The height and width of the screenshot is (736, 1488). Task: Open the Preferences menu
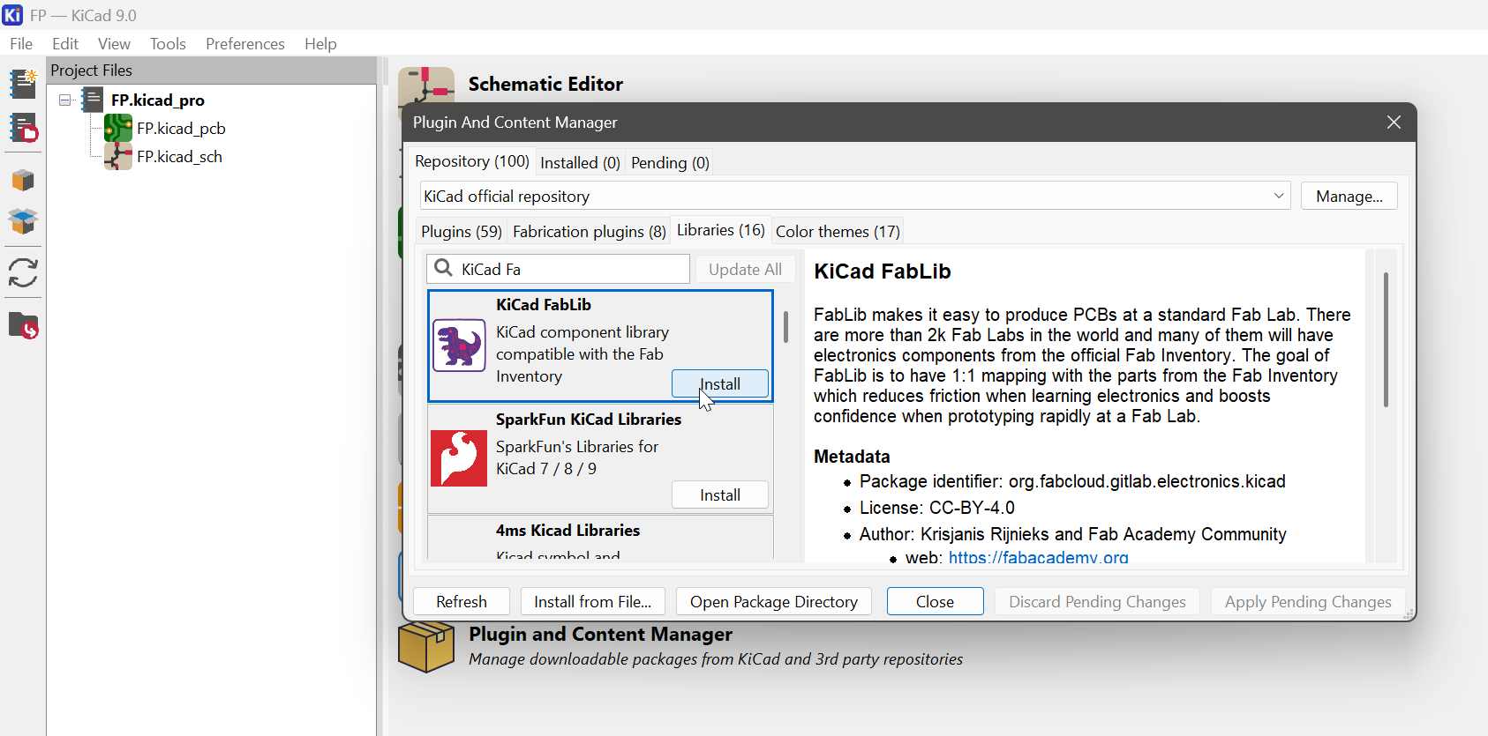point(244,44)
